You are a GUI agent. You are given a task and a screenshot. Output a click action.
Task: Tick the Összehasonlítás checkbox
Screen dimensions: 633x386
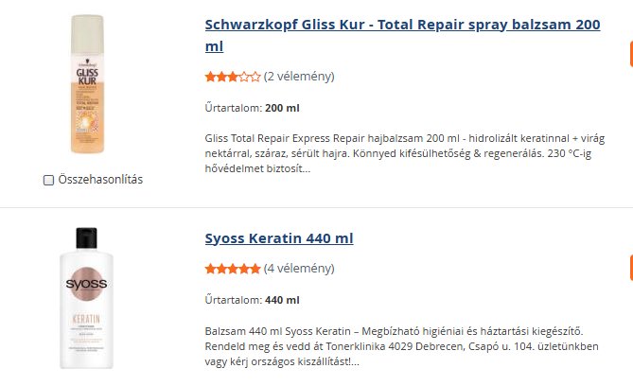48,180
